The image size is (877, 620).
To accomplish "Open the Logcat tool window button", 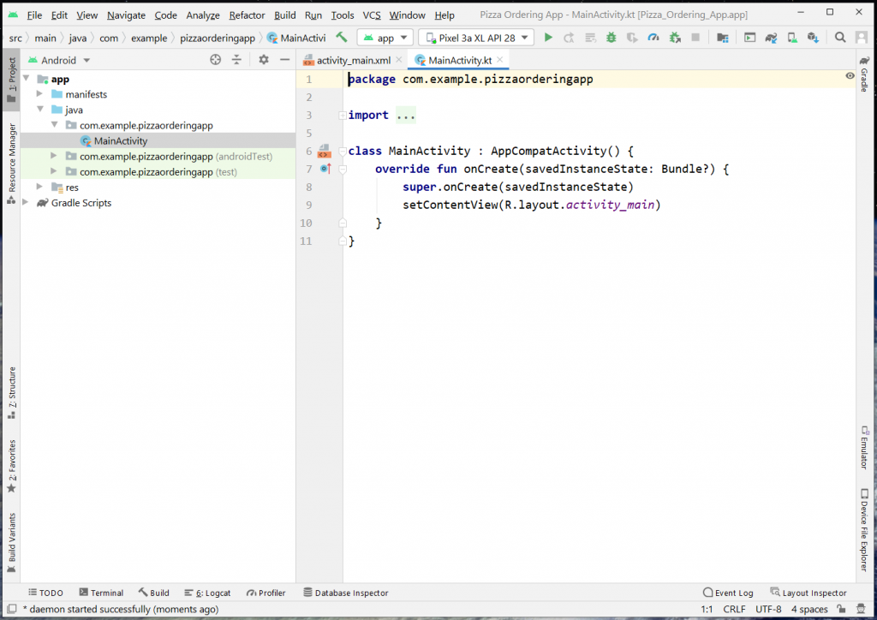I will 206,593.
